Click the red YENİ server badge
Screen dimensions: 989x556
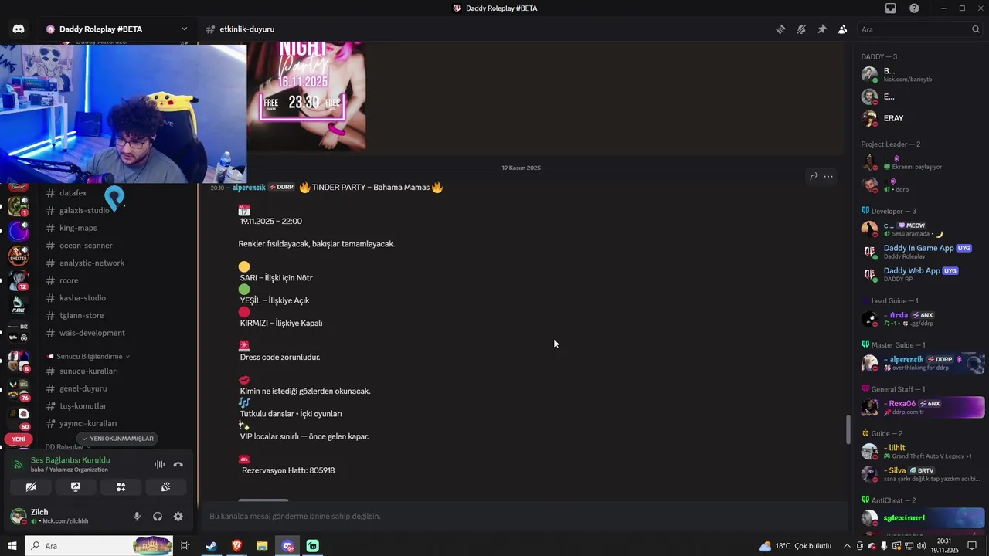(x=19, y=439)
